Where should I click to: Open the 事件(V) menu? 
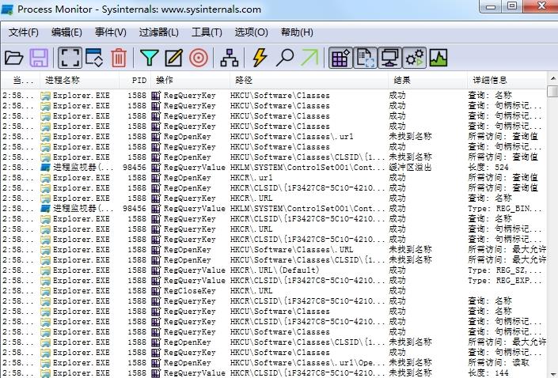111,32
